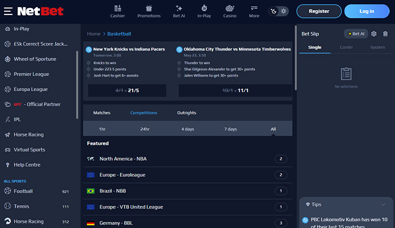Expand Brazil - NBB competition
This screenshot has width=395, height=228.
(187, 191)
